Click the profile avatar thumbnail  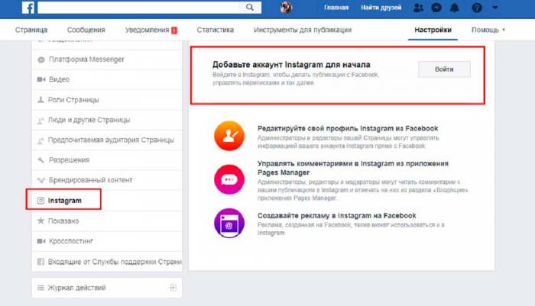pos(286,8)
